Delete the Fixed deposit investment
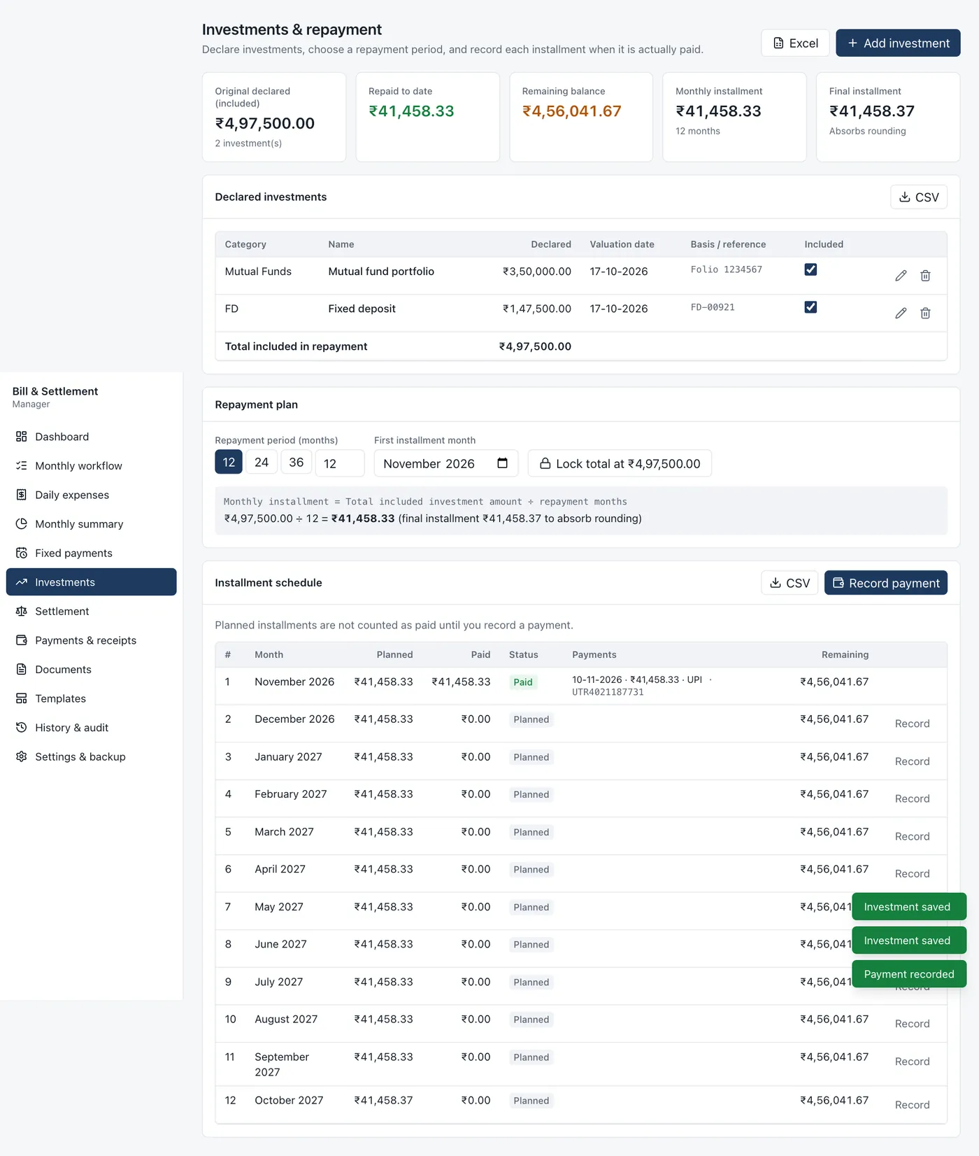Screen dimensions: 979x1156 click(x=925, y=313)
